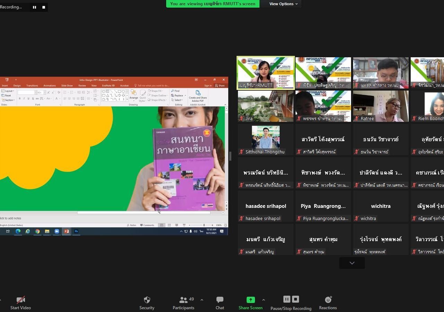This screenshot has width=444, height=312.
Task: Toggle Underline formatting
Action: point(28,99)
